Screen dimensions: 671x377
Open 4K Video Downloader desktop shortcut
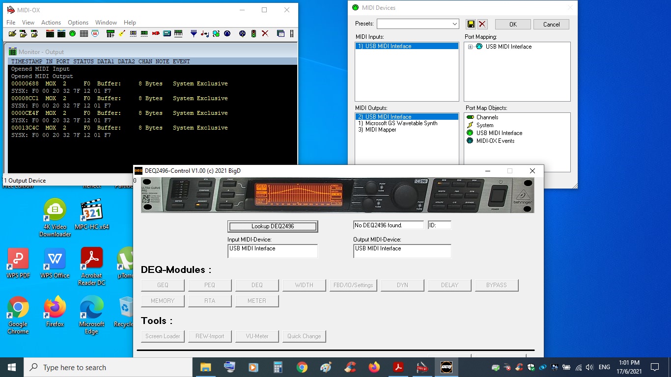55,218
